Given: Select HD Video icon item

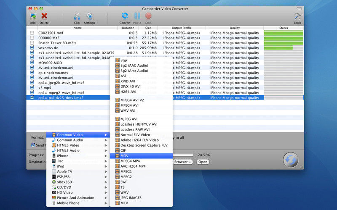Looking at the screenshot, I should tap(54, 192).
